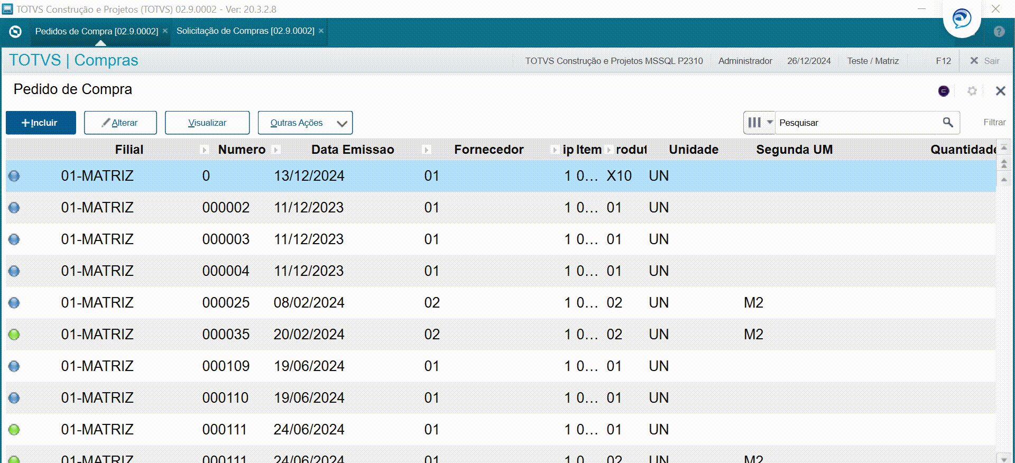Switch to Solicitação de Compras tab
Viewport: 1015px width, 463px height.
tap(245, 31)
